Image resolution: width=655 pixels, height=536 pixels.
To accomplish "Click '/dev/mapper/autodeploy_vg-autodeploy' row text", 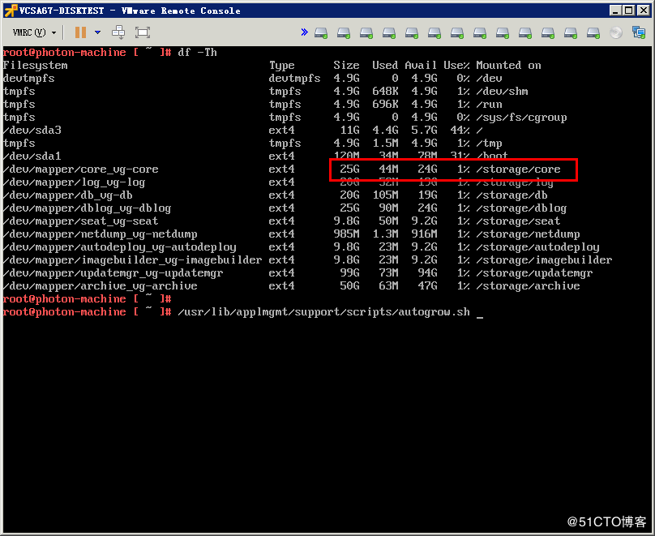I will [x=119, y=247].
